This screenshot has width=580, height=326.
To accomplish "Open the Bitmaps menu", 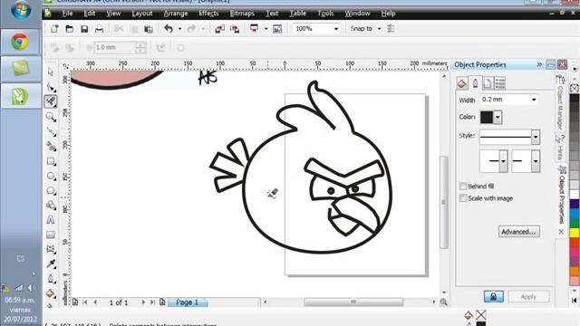I will pos(242,14).
